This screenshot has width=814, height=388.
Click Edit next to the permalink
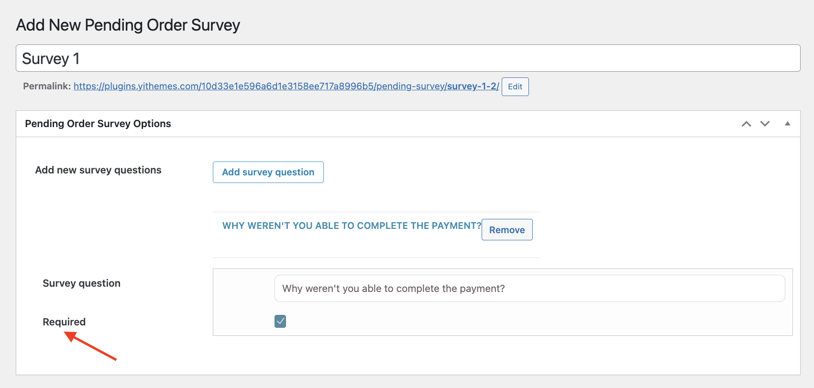(515, 86)
